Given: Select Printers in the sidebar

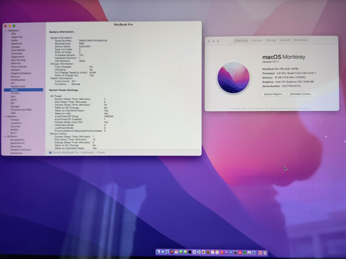Looking at the screenshot, I should click(15, 93).
